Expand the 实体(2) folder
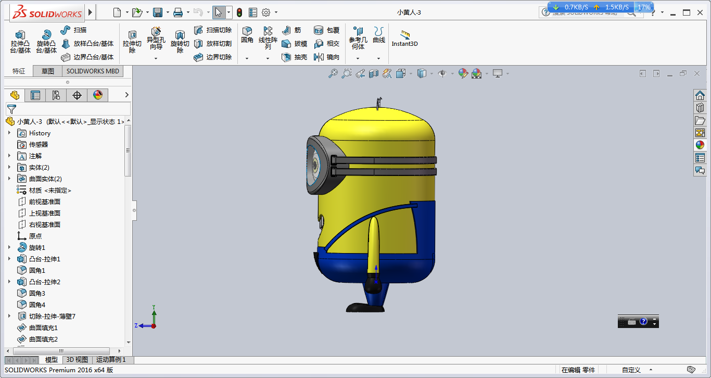 point(9,168)
